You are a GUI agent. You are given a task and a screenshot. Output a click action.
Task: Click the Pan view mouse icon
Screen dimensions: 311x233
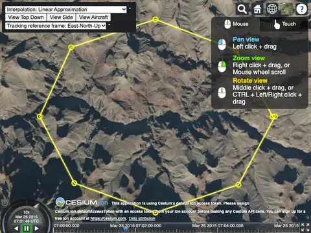pos(222,44)
